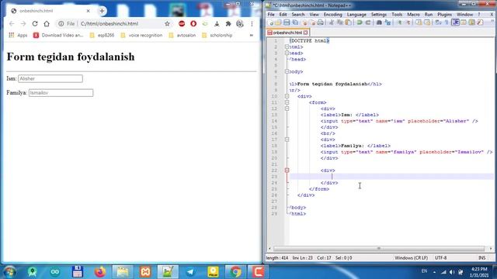497x279 pixels.
Task: Close the onbeshinchi.html Notepad++ tab
Action: pos(305,33)
